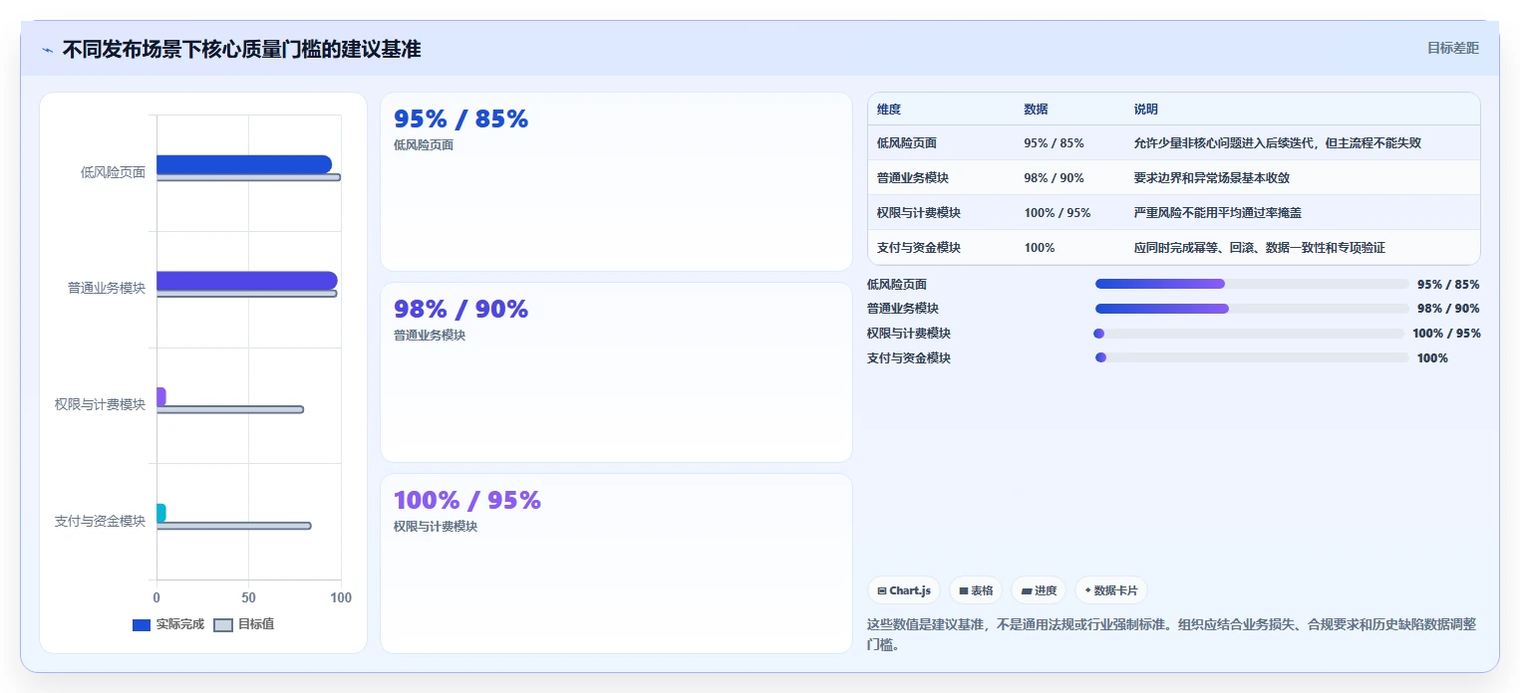Click the 普通业务模块 actual bar in chart
Screen dimensions: 1520x693
pos(247,281)
